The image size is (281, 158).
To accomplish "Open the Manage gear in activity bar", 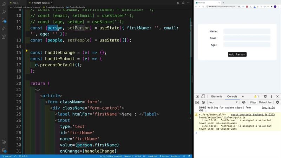I will [x=4, y=150].
